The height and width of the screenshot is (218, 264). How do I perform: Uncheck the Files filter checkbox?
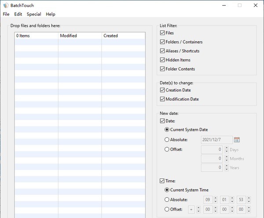pos(162,33)
